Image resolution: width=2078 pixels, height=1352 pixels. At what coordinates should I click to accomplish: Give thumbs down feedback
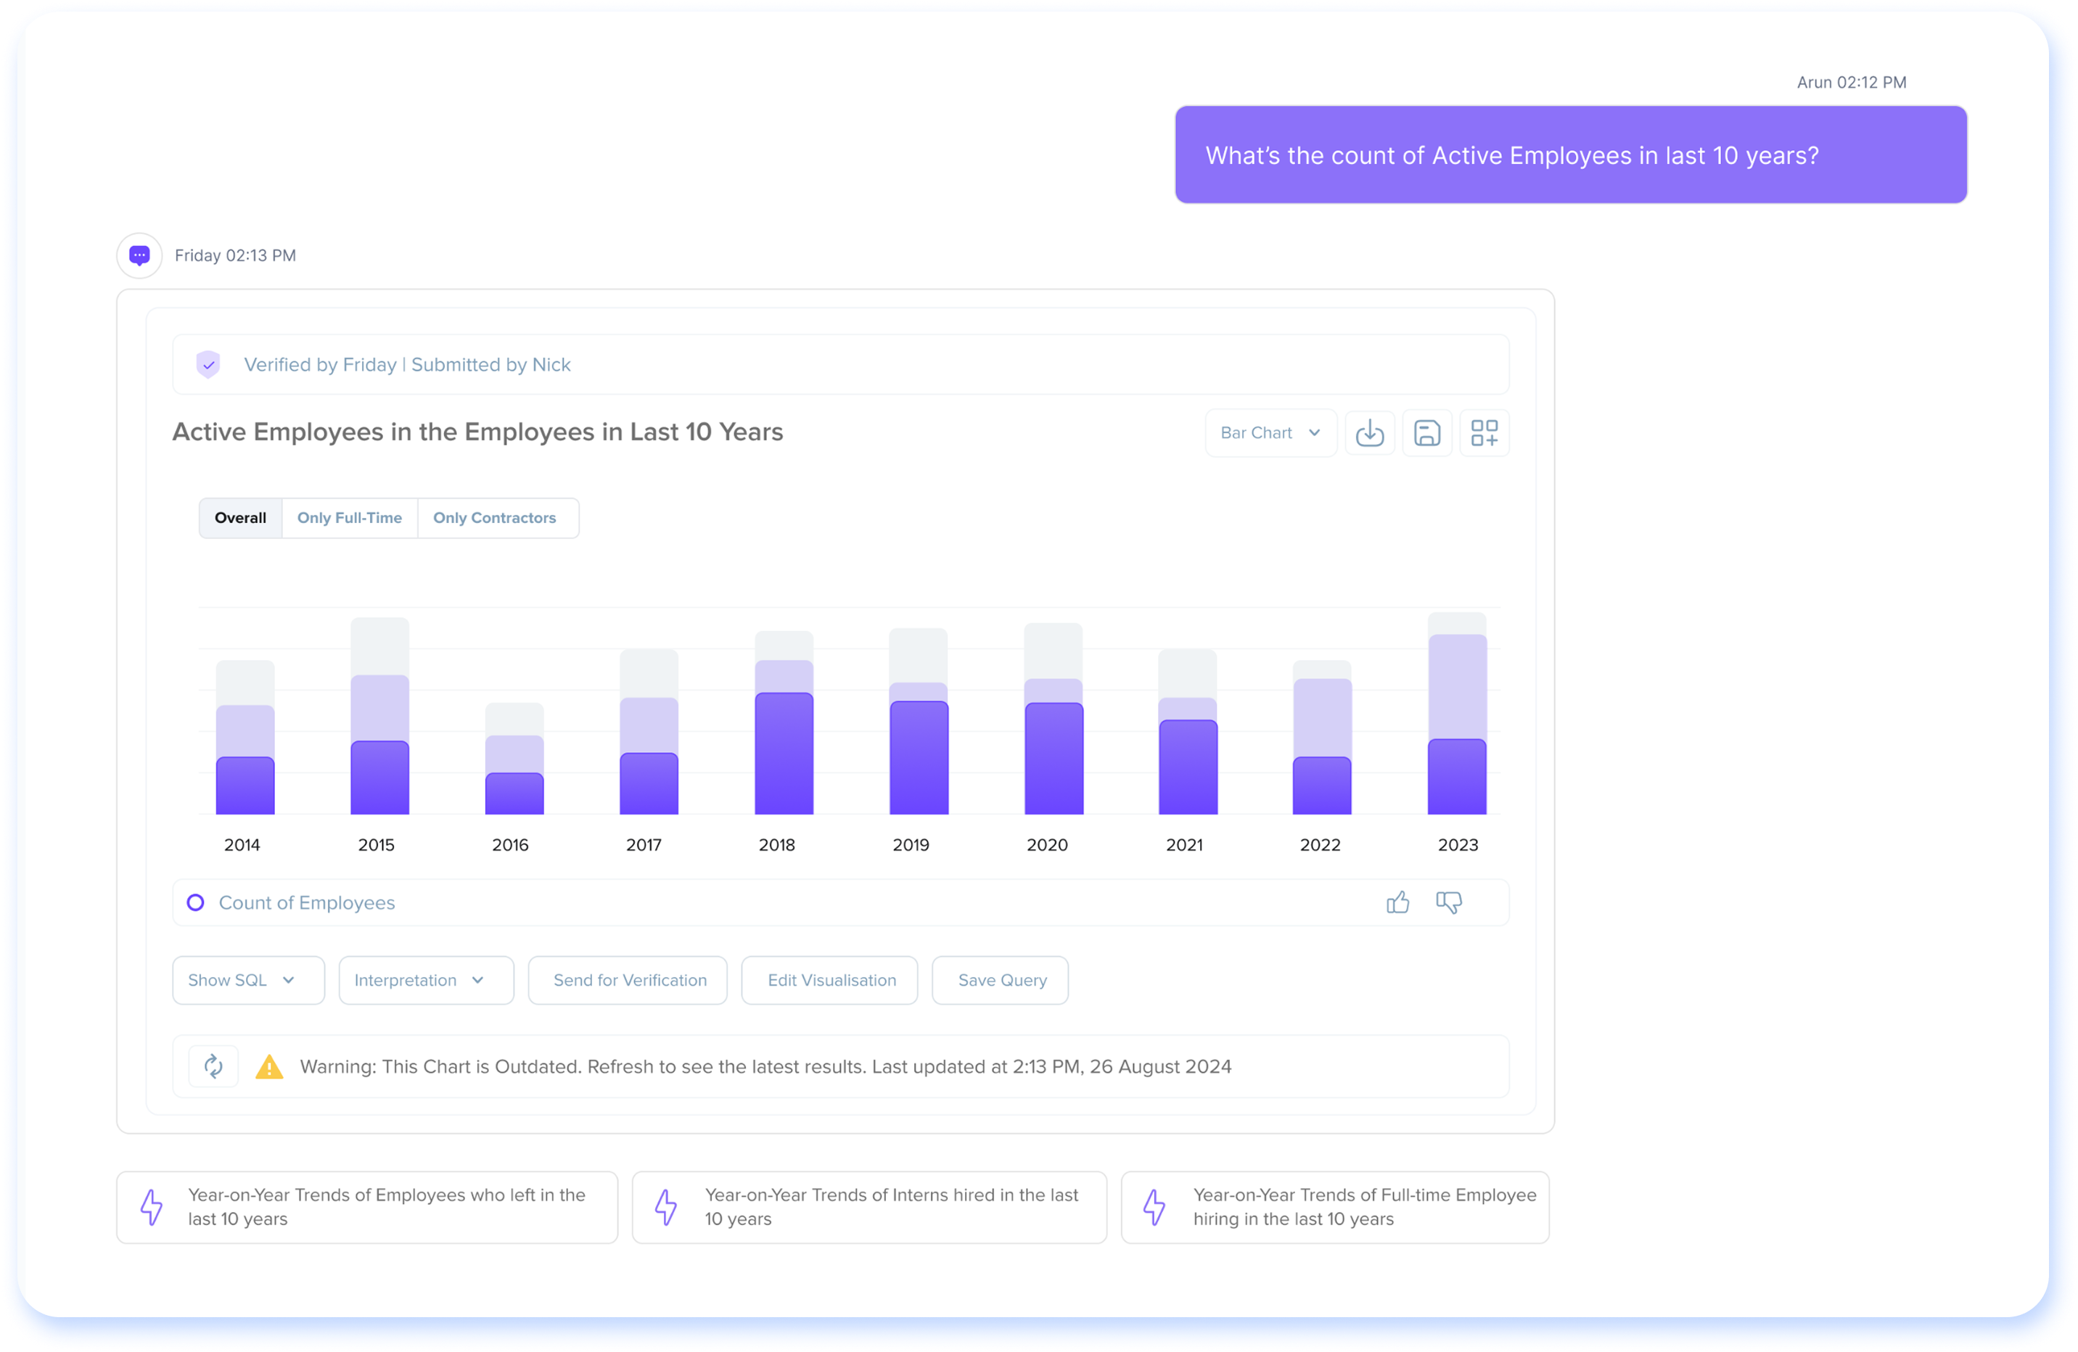(1448, 902)
